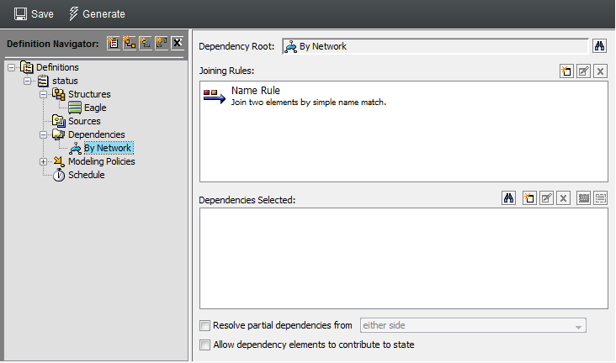Click the new structure icon in Definition Navigator

point(130,43)
